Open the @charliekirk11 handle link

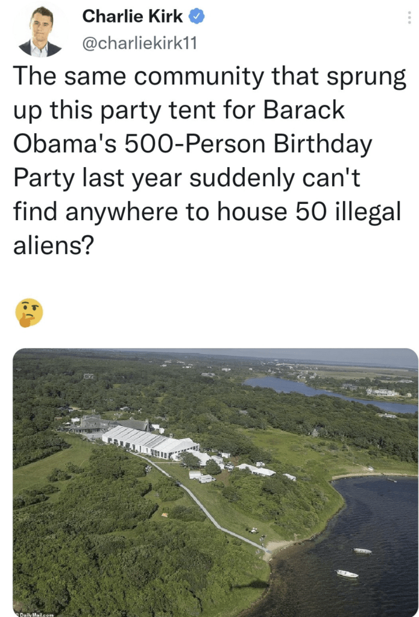(139, 43)
